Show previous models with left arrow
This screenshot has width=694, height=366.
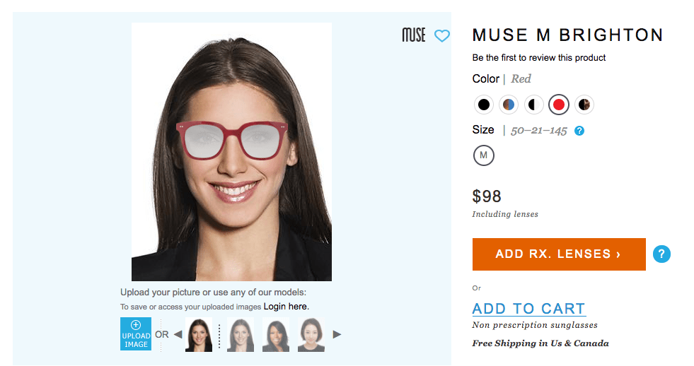coord(178,334)
